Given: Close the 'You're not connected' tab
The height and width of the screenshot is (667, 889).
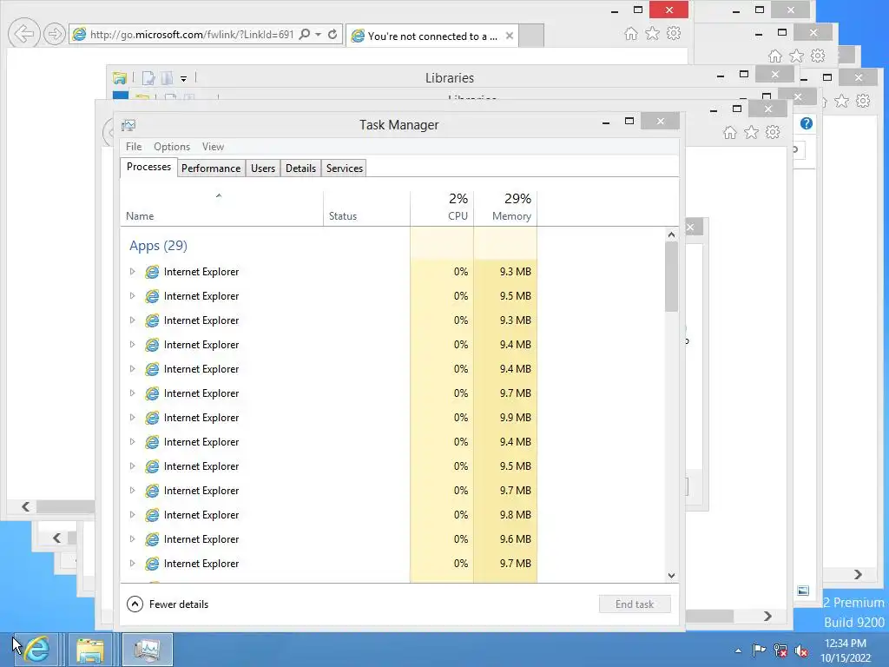Looking at the screenshot, I should [509, 36].
